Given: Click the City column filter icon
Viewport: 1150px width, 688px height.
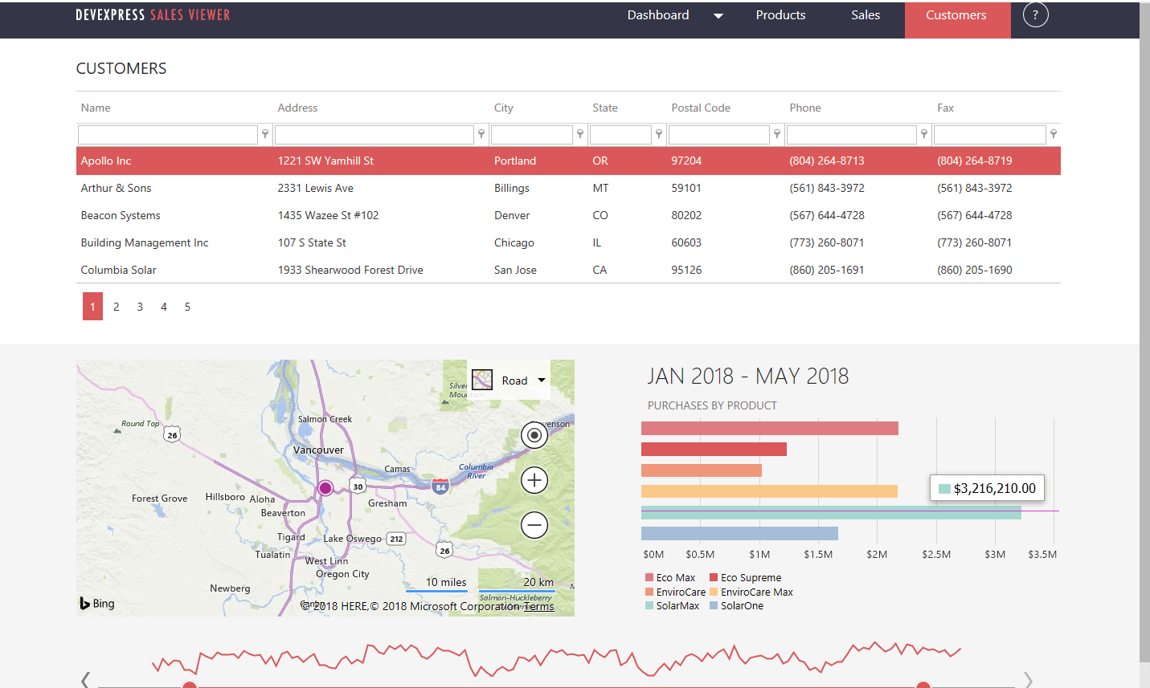Looking at the screenshot, I should [x=580, y=134].
